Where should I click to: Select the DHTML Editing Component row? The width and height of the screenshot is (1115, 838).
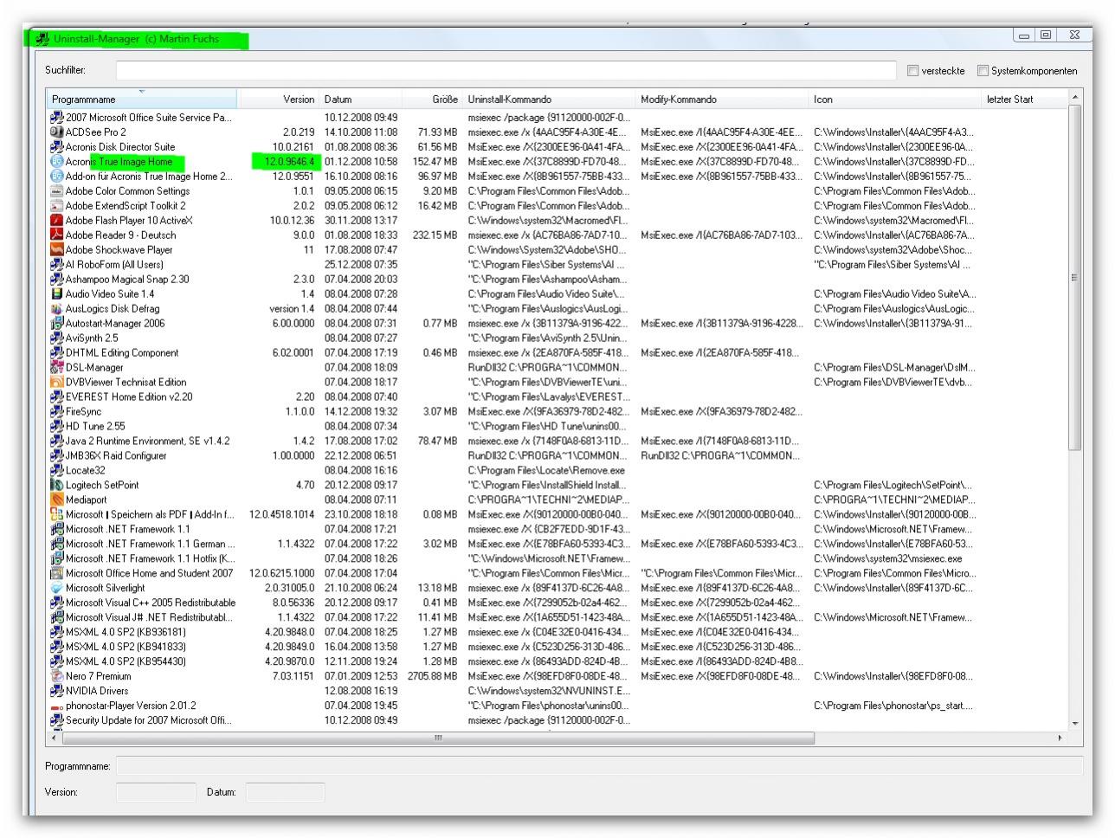(x=557, y=353)
